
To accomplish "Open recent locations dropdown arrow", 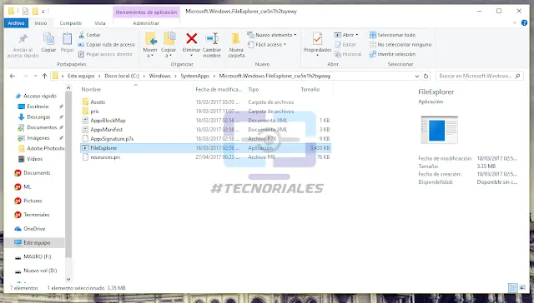I will point(35,76).
